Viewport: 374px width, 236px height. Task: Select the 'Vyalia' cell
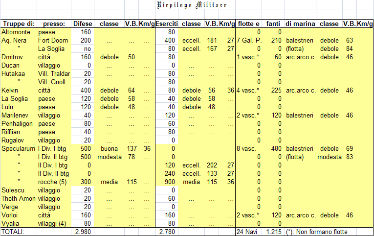point(10,224)
